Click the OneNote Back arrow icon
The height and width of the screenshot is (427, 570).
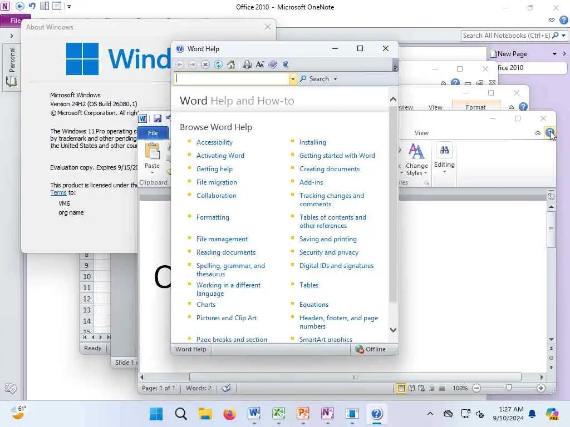19,6
